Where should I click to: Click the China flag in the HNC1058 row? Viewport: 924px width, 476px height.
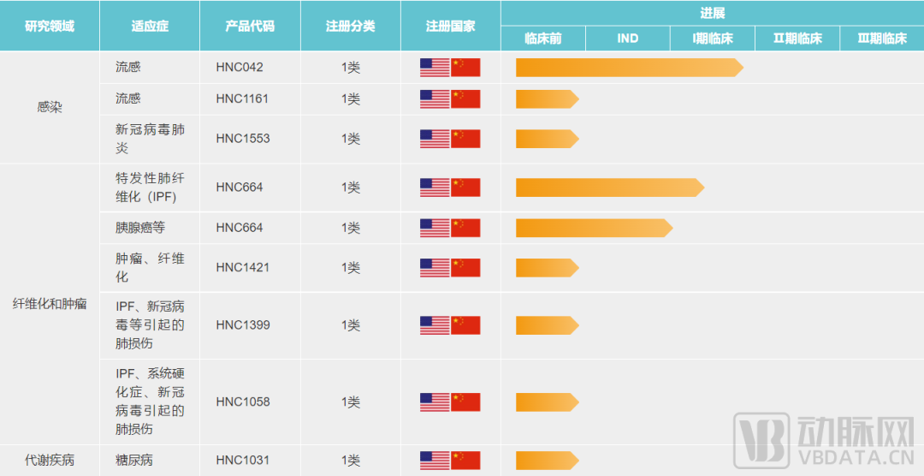click(465, 402)
